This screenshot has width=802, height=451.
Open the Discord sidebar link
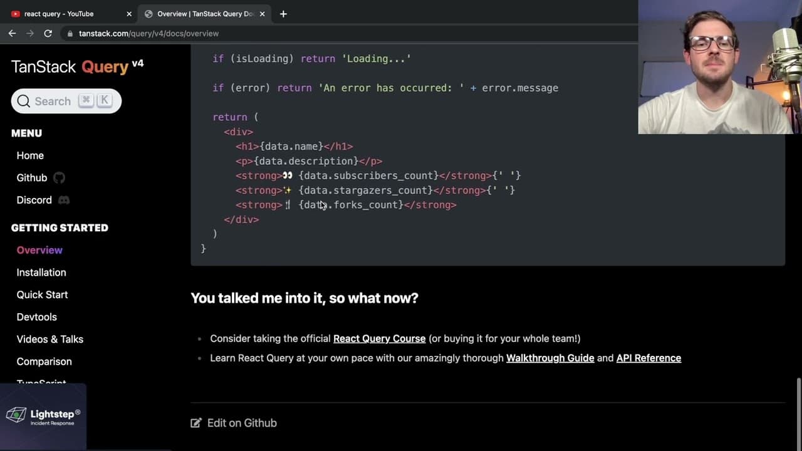point(34,200)
